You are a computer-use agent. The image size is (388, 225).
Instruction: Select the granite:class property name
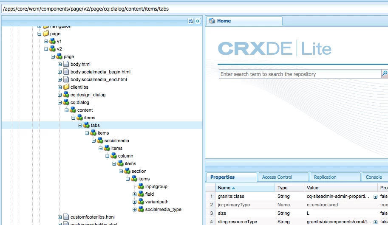231,196
